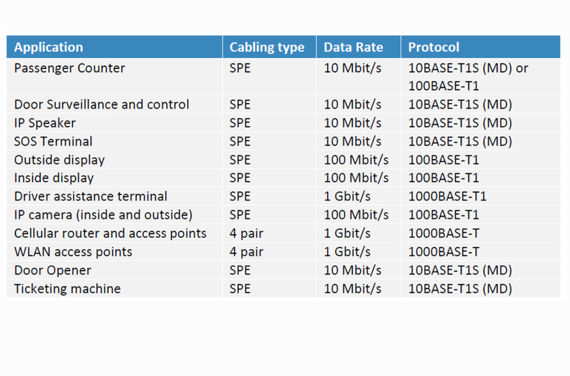Select the Driver assistance terminal cell
The height and width of the screenshot is (376, 570).
click(91, 196)
